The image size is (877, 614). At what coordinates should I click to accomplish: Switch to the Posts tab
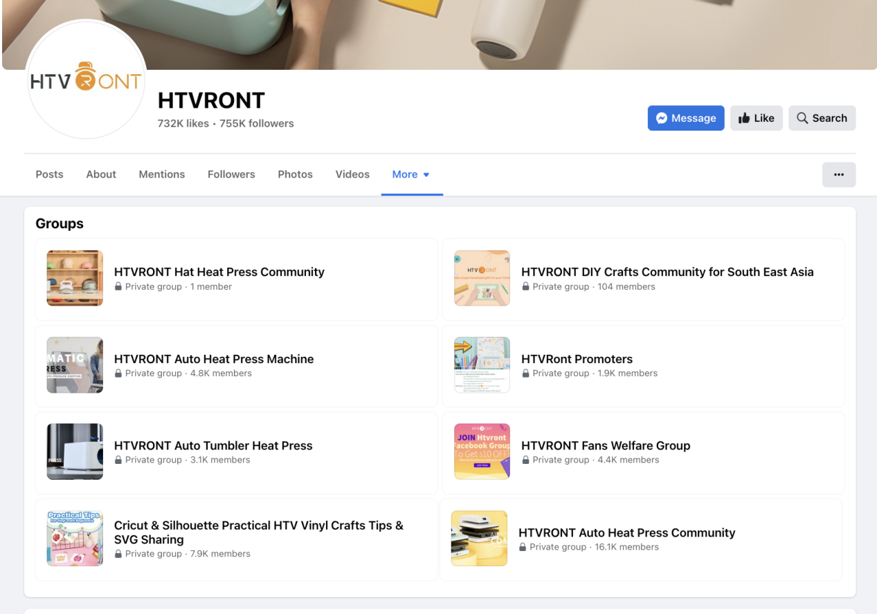49,175
